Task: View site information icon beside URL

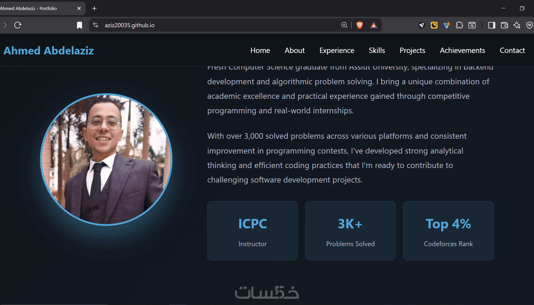Action: pyautogui.click(x=95, y=25)
